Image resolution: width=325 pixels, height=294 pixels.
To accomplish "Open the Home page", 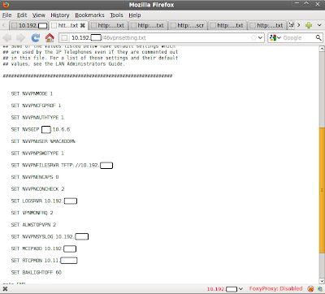I will (50, 38).
